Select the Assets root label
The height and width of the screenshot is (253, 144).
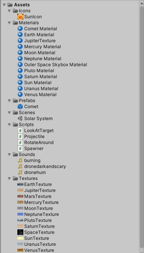(x=22, y=5)
